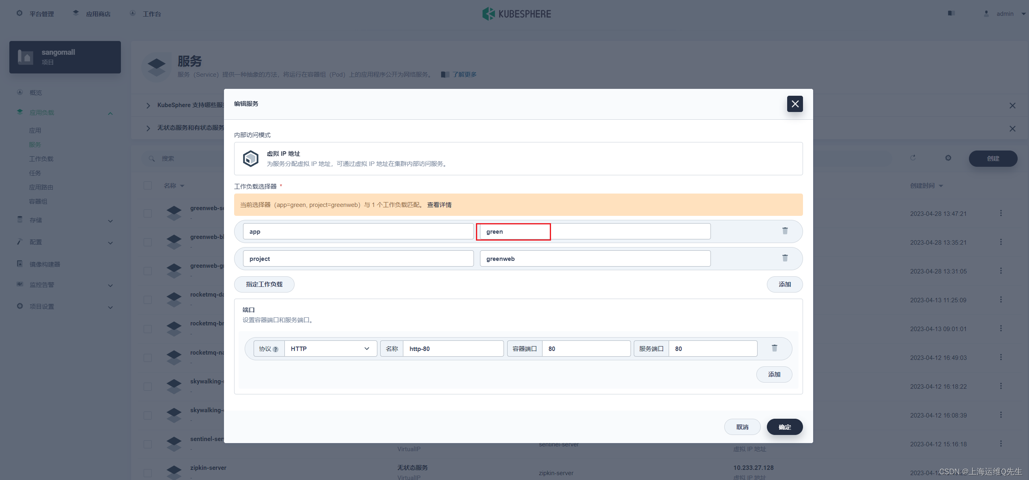This screenshot has height=480, width=1029.
Task: Click the confirm (确定) button
Action: pos(784,427)
